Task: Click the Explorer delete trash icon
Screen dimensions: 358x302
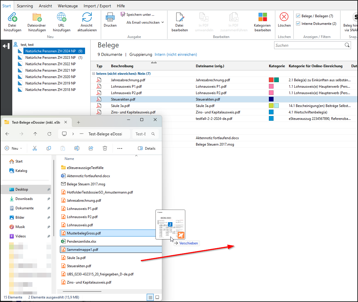Action: point(105,148)
